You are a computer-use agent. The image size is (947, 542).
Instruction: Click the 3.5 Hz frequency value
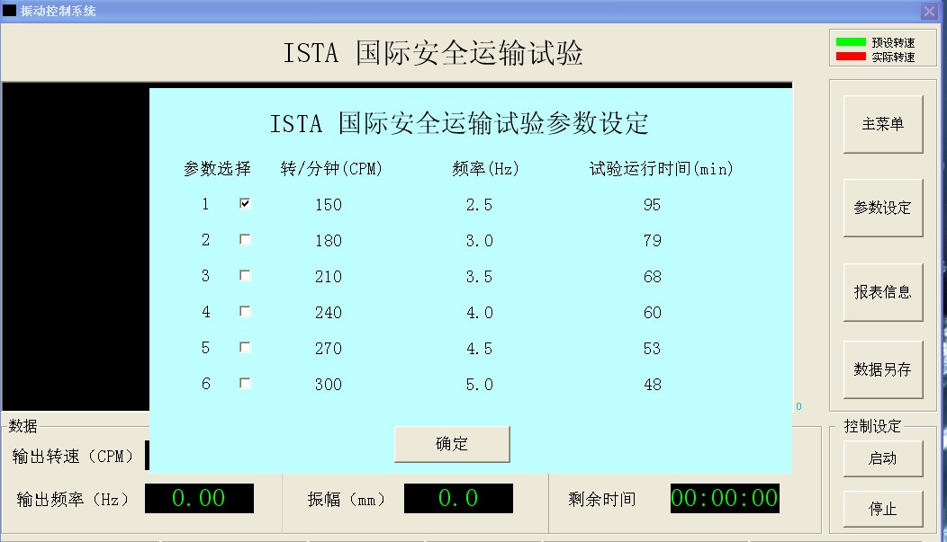tap(479, 277)
